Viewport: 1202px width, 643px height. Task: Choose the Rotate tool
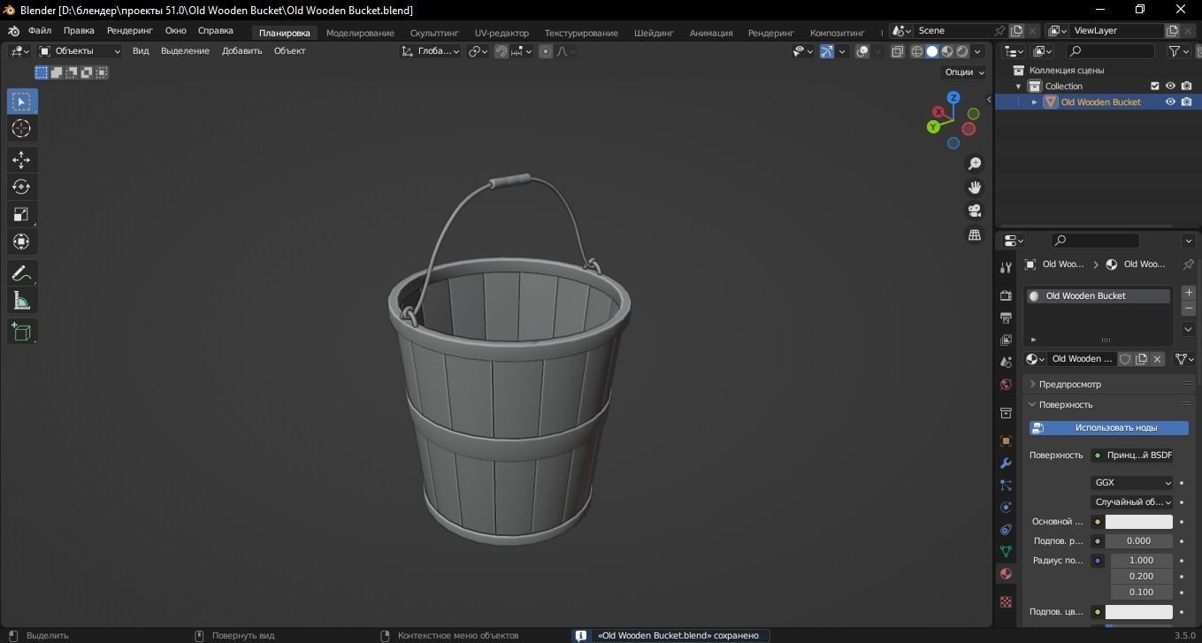[x=21, y=187]
